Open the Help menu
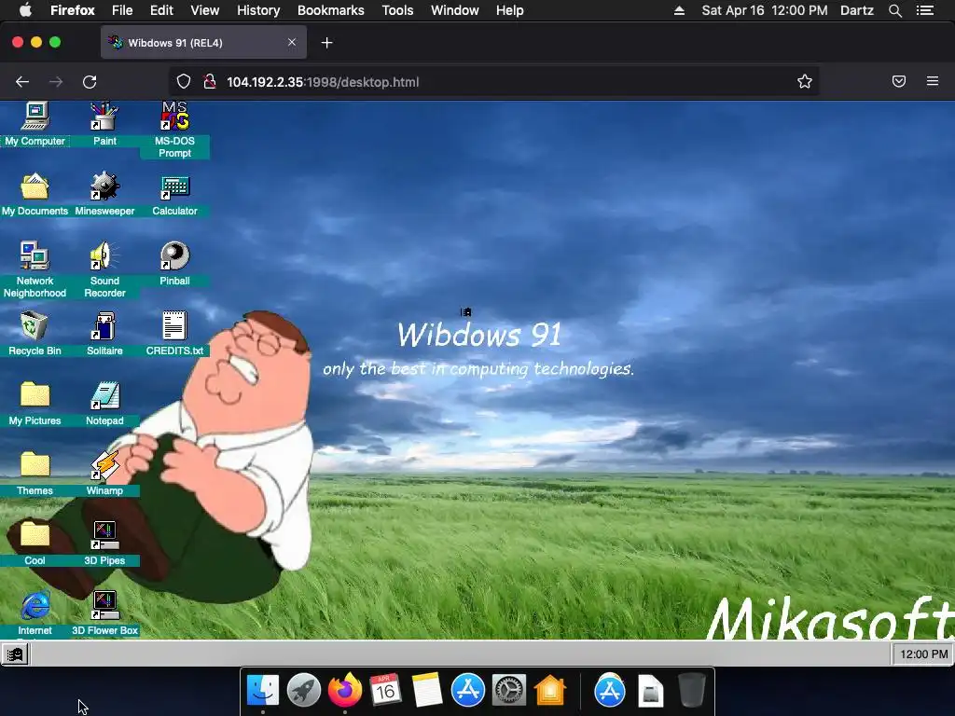 (x=510, y=10)
